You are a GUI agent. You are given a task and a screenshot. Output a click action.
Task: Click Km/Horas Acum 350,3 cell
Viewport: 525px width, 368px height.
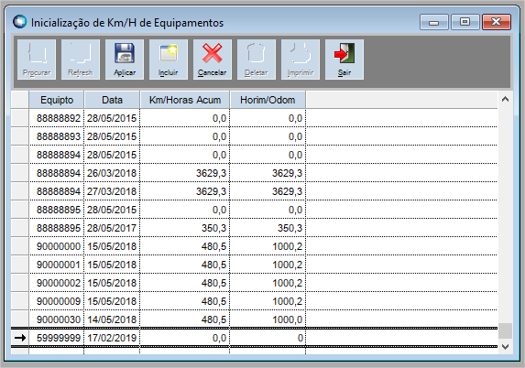185,228
